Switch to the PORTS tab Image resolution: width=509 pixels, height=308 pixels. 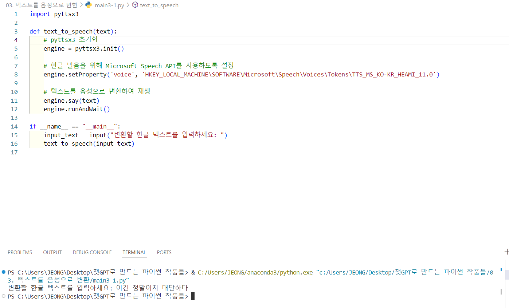164,252
